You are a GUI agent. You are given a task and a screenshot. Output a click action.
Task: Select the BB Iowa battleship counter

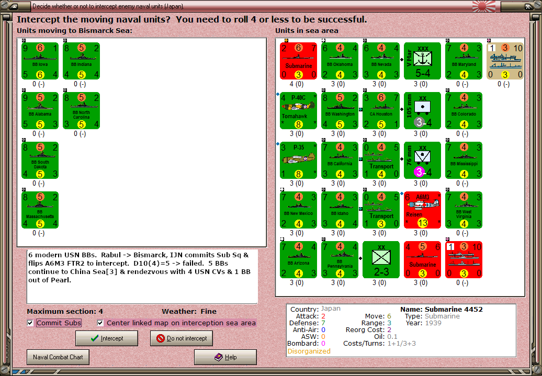[x=40, y=61]
